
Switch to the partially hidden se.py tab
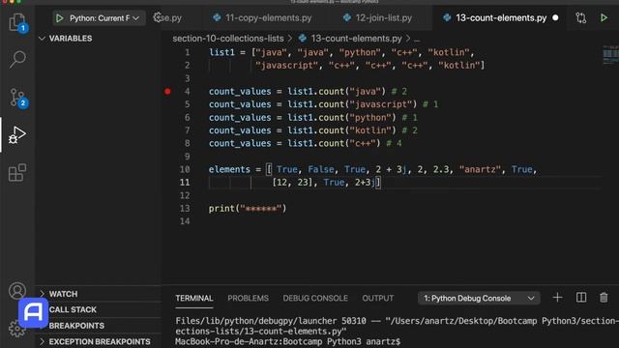pyautogui.click(x=172, y=17)
